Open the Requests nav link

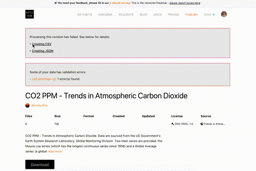126,15
